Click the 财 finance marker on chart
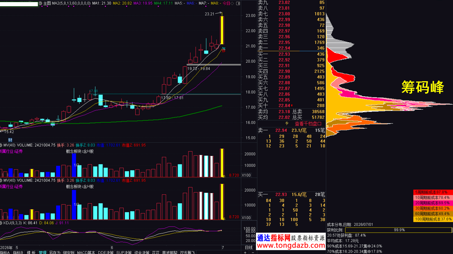 pos(10,140)
